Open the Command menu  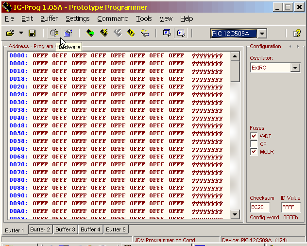click(113, 18)
